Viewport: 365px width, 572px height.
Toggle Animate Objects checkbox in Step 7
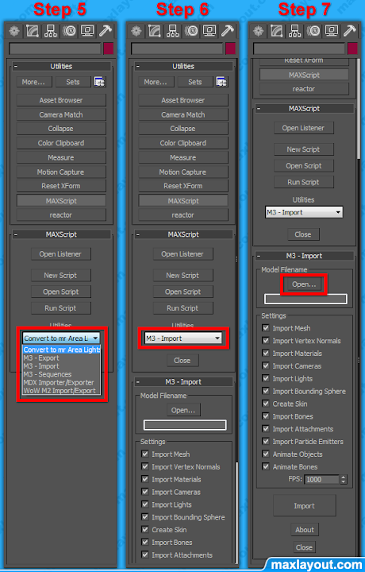click(266, 454)
